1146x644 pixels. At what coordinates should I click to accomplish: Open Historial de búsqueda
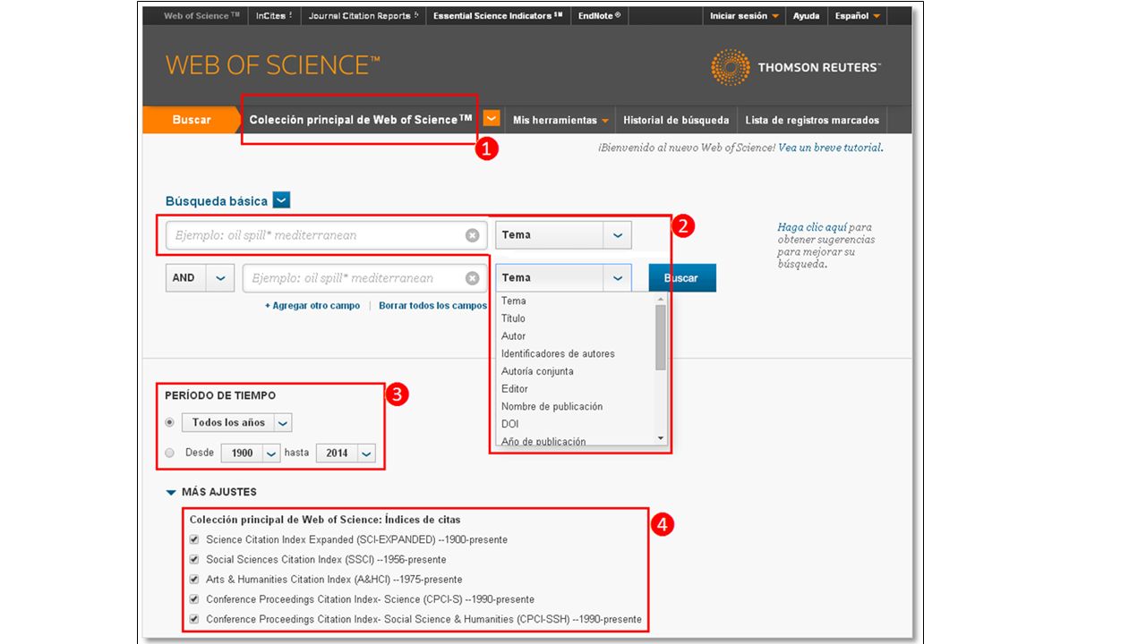(676, 120)
